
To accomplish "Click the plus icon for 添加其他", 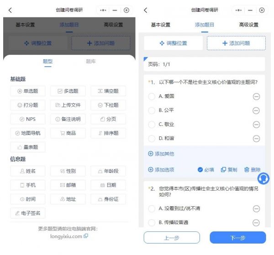I will [150, 154].
